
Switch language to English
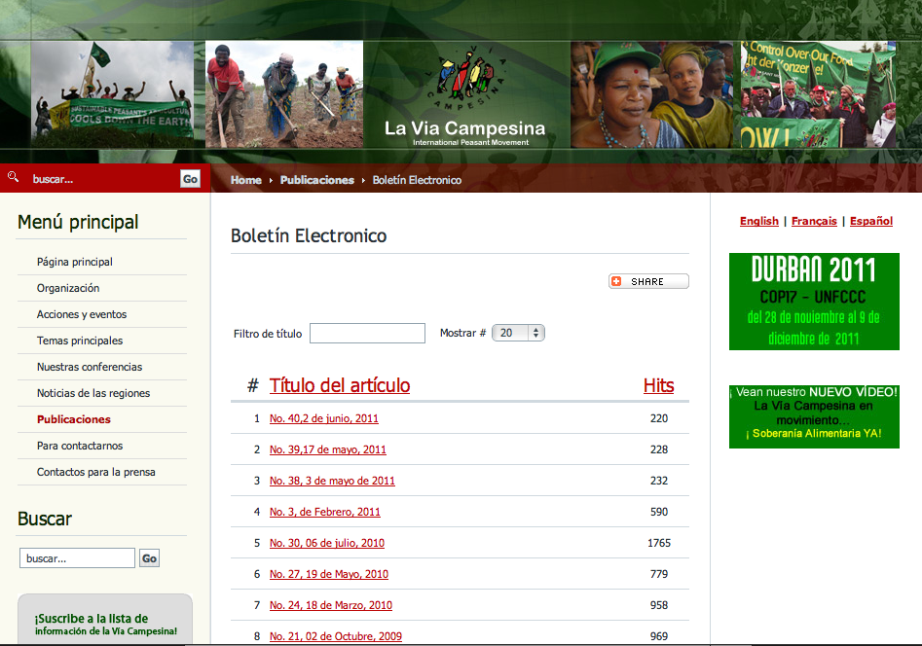(758, 221)
